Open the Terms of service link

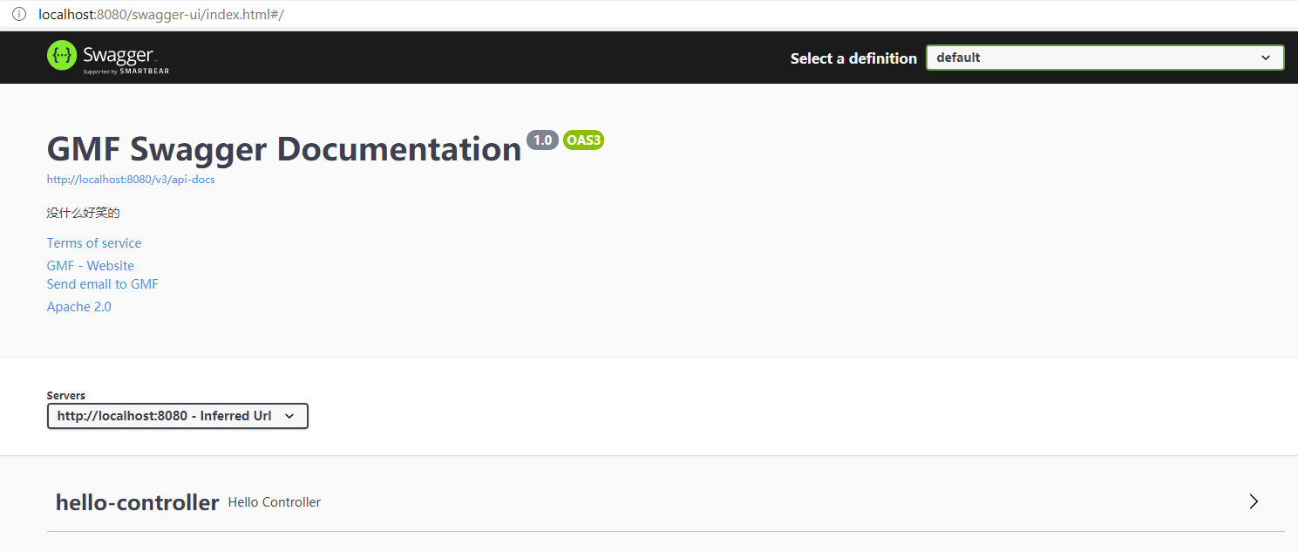[94, 243]
